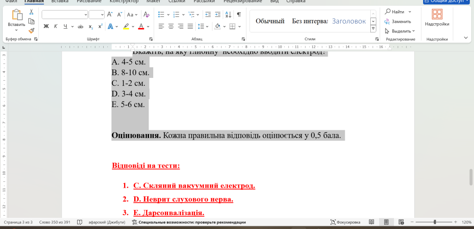The image size is (474, 229).
Task: Click Страница 3 из 3 indicator
Action: tap(18, 222)
